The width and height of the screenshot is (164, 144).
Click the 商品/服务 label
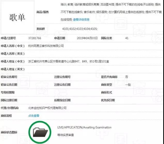(43, 12)
